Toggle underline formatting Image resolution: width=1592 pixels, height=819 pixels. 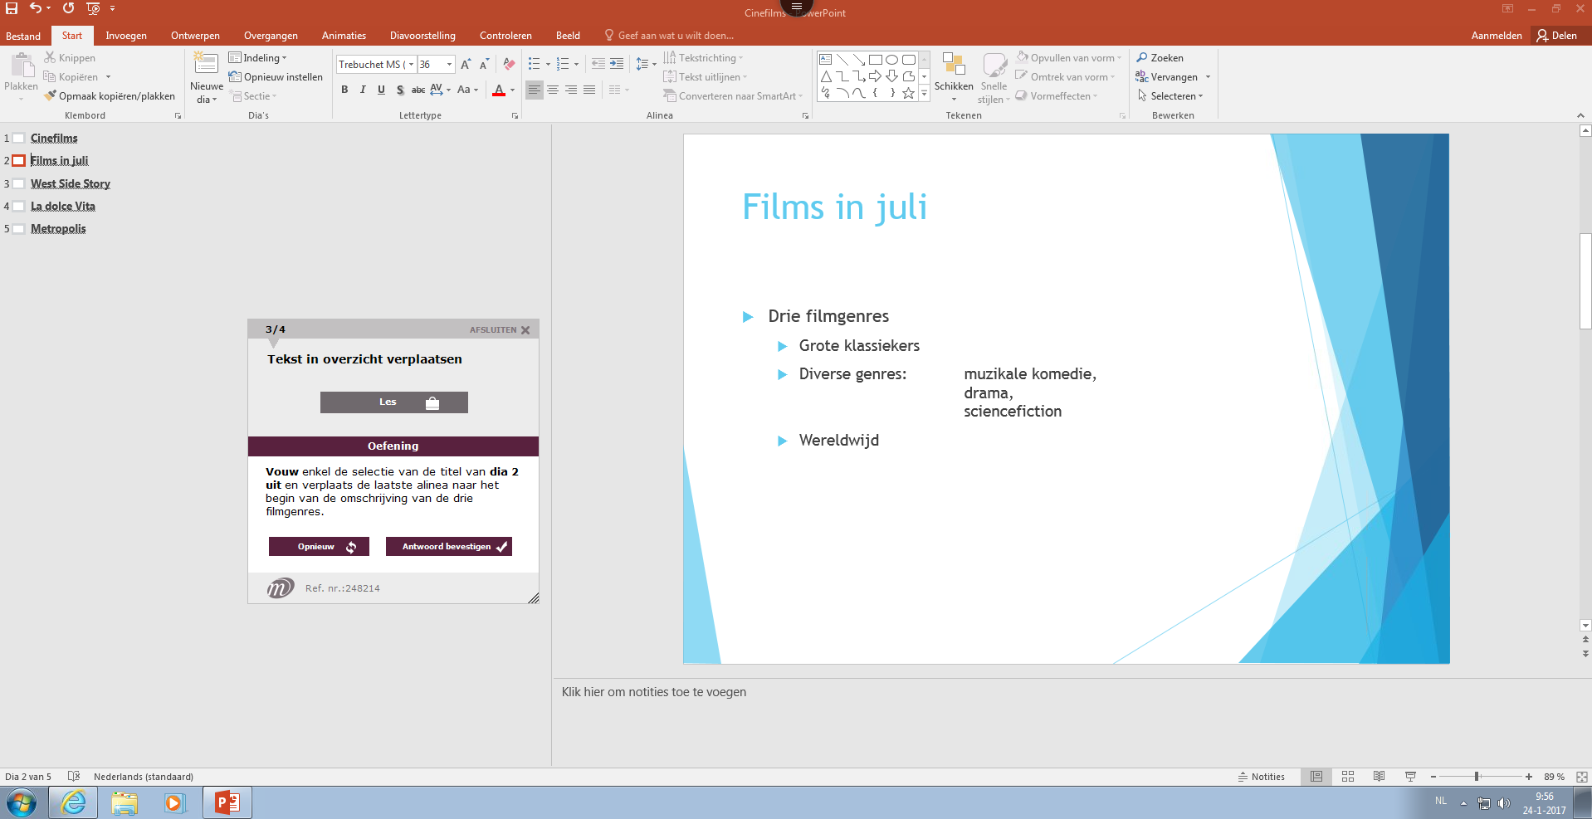(381, 90)
